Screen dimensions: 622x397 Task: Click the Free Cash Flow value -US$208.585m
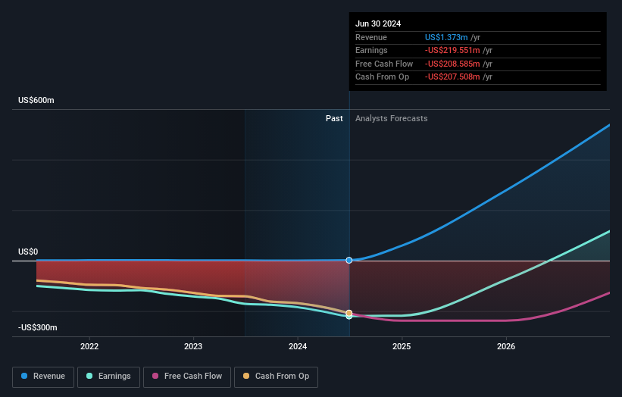tap(452, 64)
